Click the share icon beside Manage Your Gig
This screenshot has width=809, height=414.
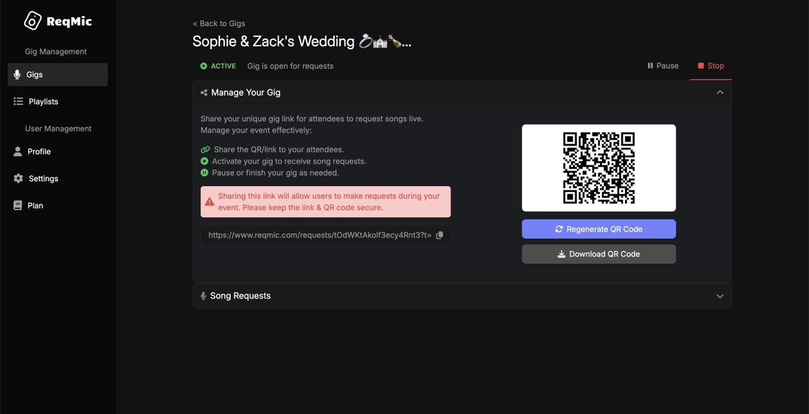pos(204,93)
